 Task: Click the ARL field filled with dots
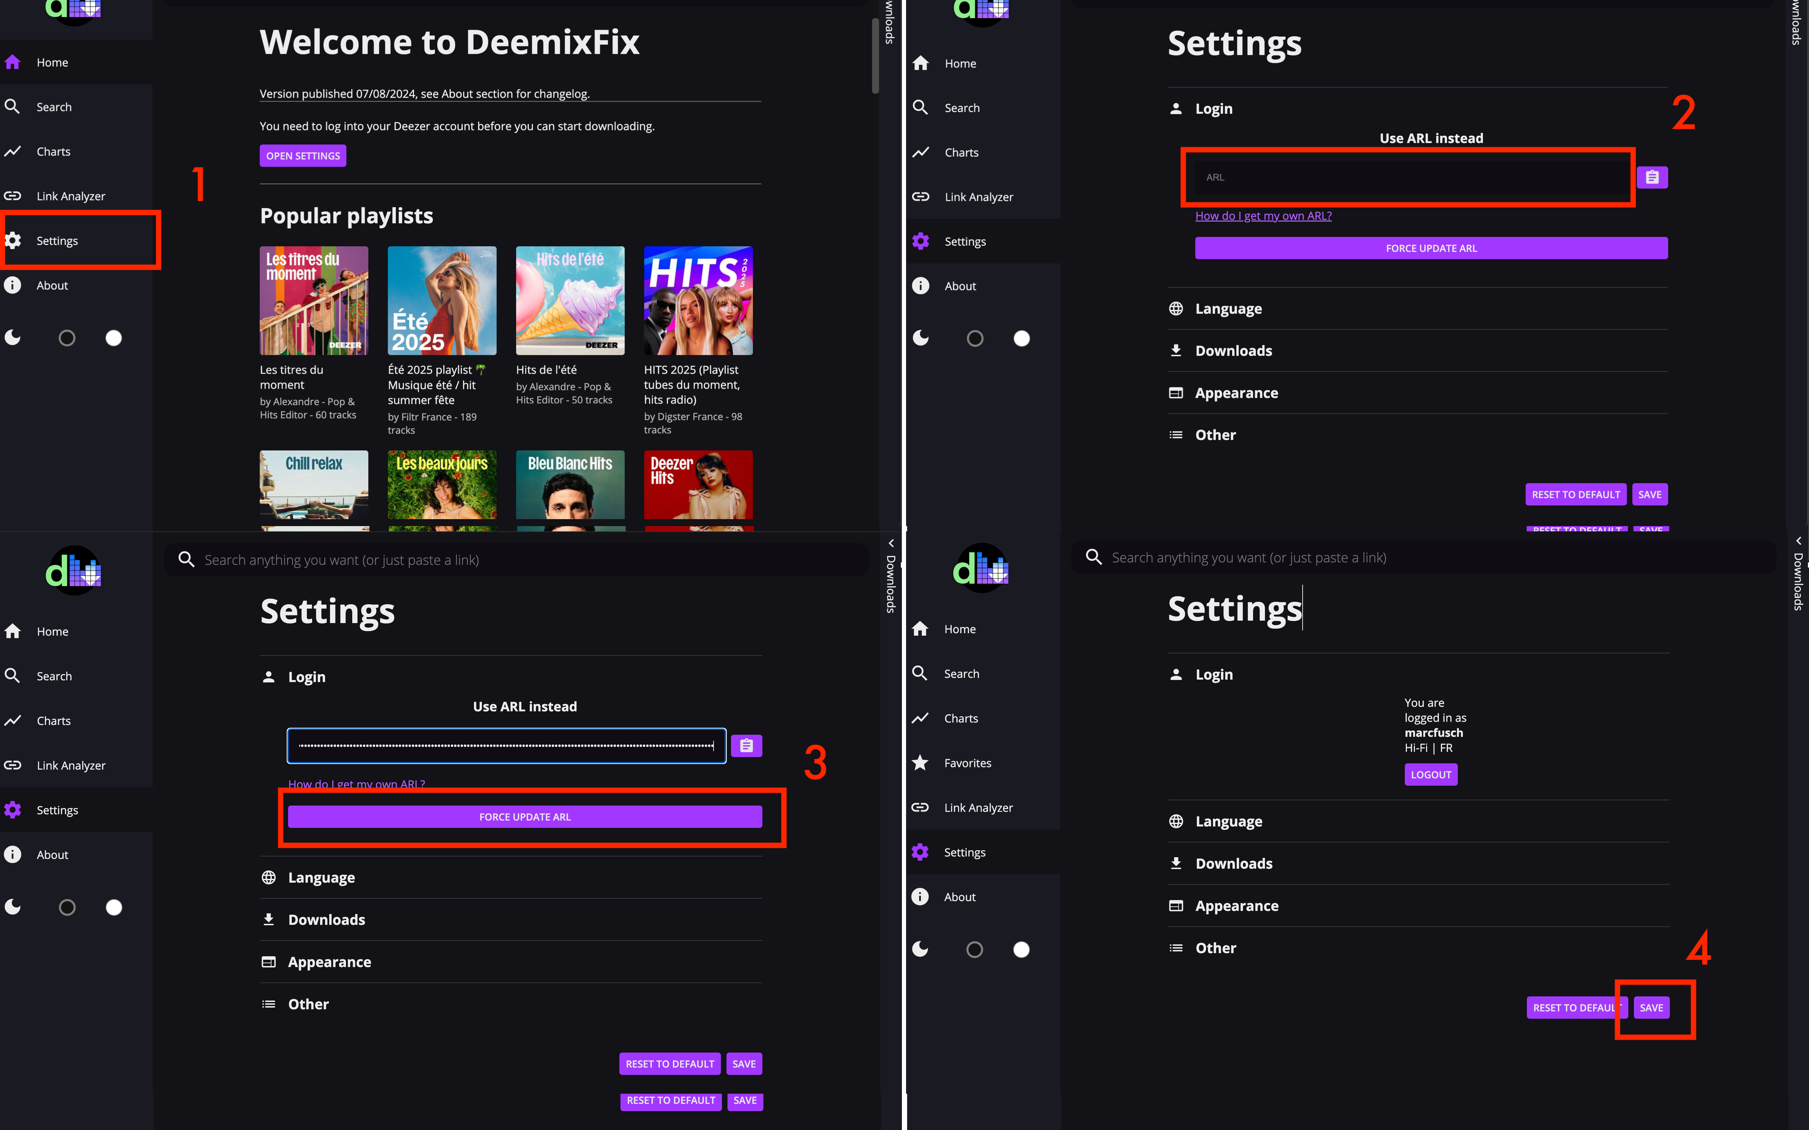tap(506, 746)
